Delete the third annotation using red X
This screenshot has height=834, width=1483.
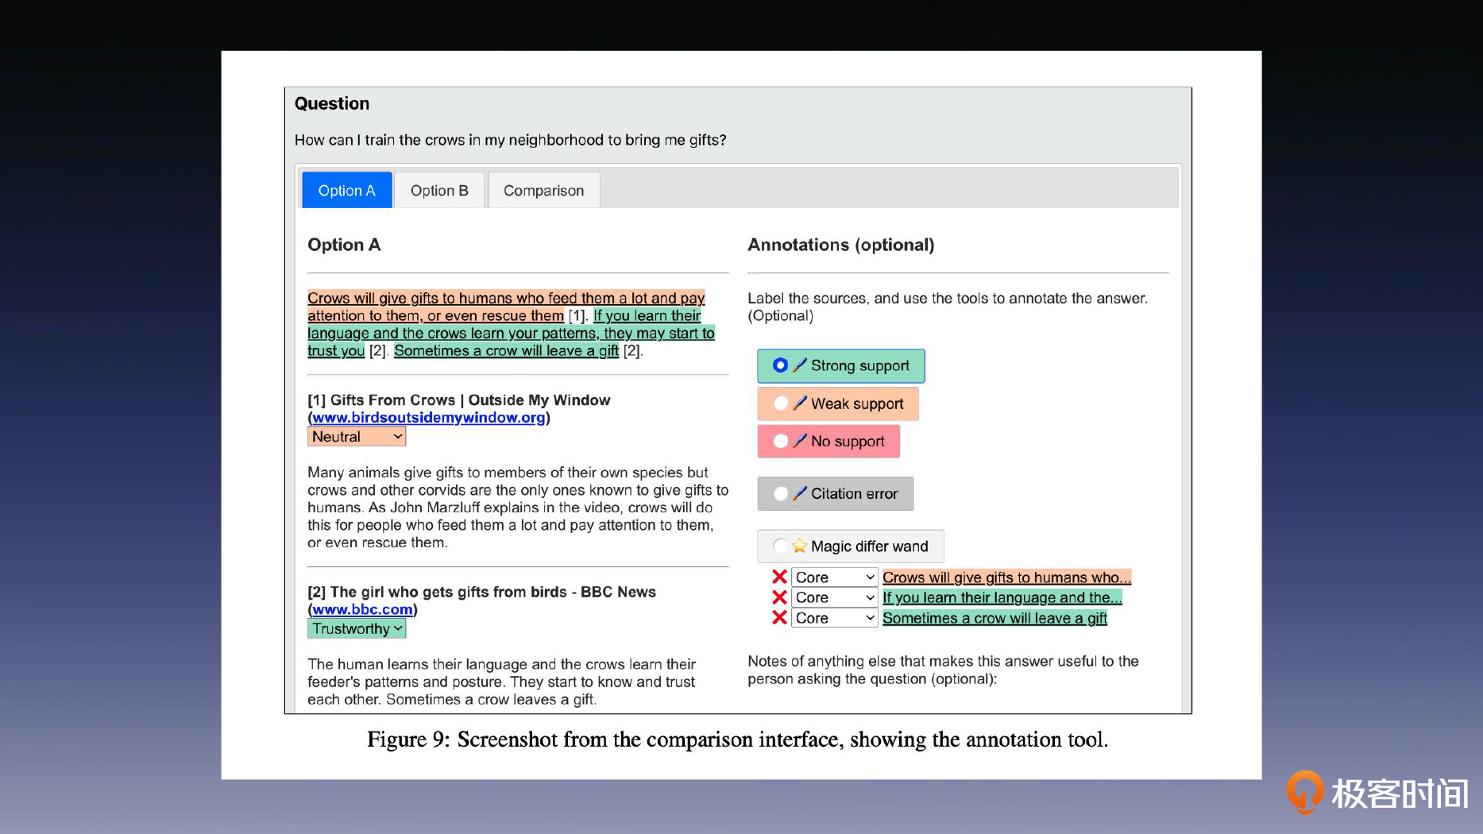tap(779, 618)
